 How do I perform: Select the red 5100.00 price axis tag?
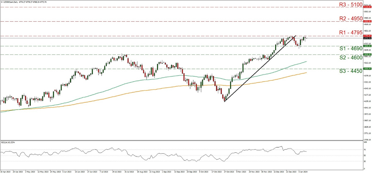pos(367,7)
